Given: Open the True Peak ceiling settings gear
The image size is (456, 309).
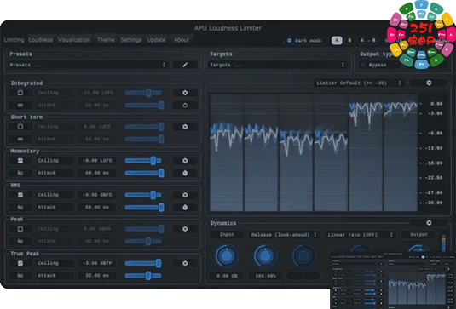Looking at the screenshot, I should (x=185, y=263).
